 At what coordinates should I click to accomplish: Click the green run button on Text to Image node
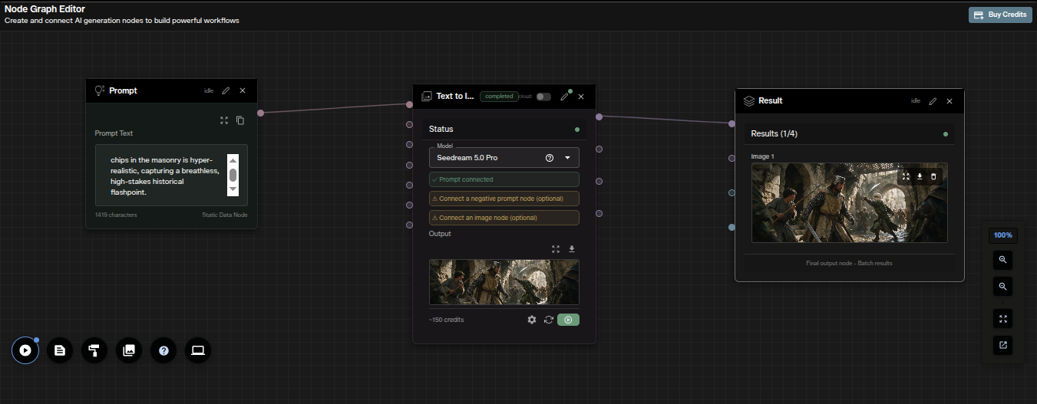pyautogui.click(x=568, y=320)
